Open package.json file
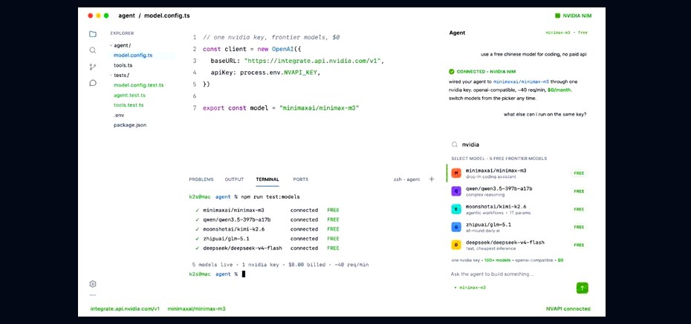Image resolution: width=691 pixels, height=324 pixels. click(x=130, y=125)
